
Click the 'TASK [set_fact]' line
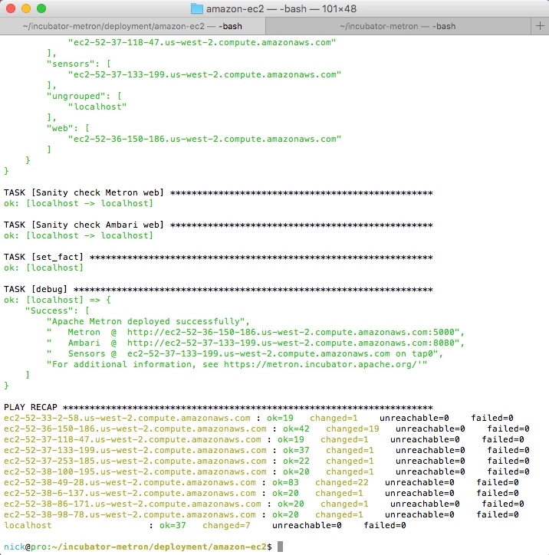tap(218, 257)
